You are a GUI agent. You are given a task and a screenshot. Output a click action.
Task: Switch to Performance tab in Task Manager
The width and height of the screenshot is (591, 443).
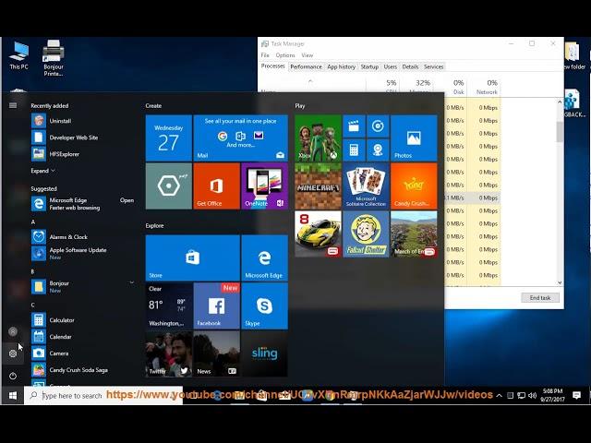tap(306, 66)
